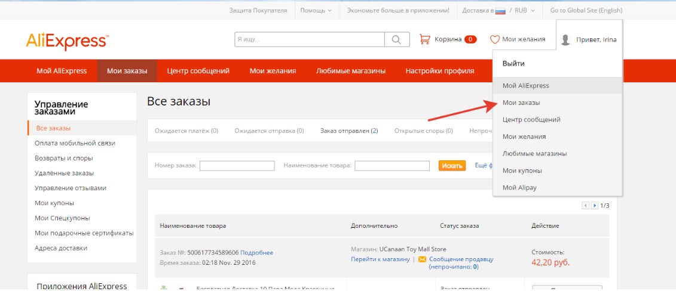This screenshot has width=676, height=291.
Task: Click the AliExpress logo
Action: [67, 41]
